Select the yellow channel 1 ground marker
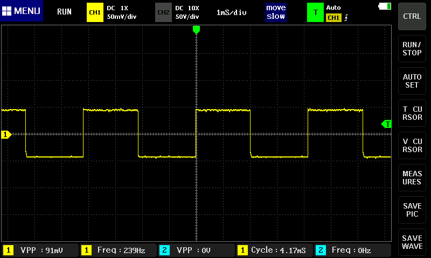This screenshot has height=258, width=431. tap(6, 134)
